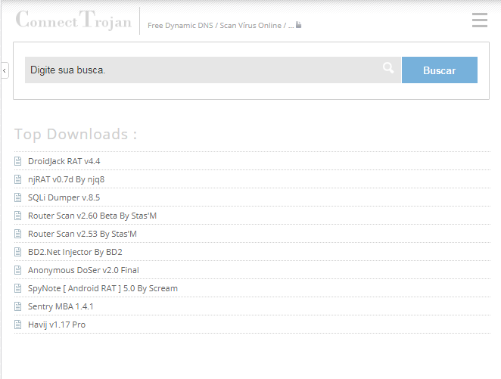The width and height of the screenshot is (501, 379).
Task: Click the file icon beside SQLi Dumper v.8.5
Action: [x=18, y=197]
